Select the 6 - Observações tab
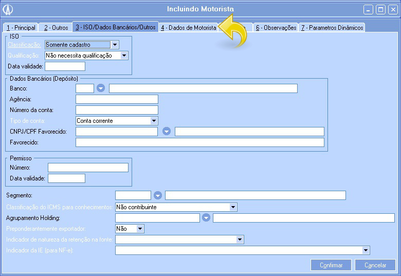401x276 pixels. click(x=276, y=28)
